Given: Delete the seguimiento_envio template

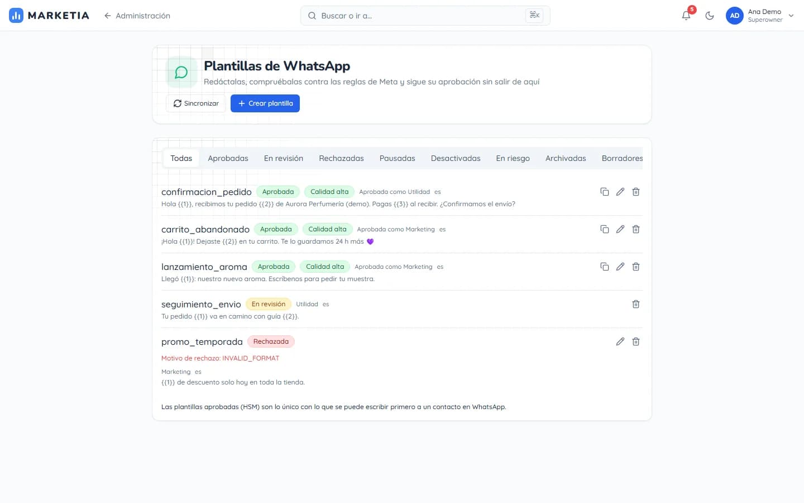Looking at the screenshot, I should [636, 304].
